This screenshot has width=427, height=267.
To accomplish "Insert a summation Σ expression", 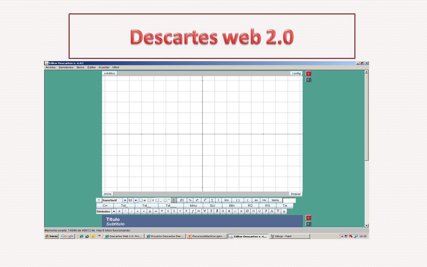I will 212,200.
